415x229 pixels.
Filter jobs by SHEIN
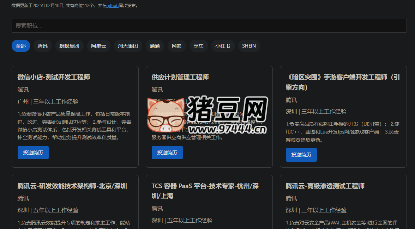pyautogui.click(x=249, y=46)
